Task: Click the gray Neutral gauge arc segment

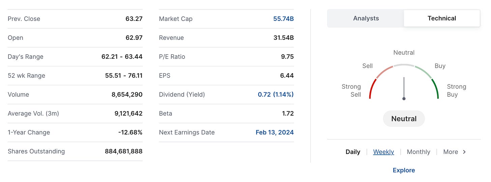Action: (404, 65)
